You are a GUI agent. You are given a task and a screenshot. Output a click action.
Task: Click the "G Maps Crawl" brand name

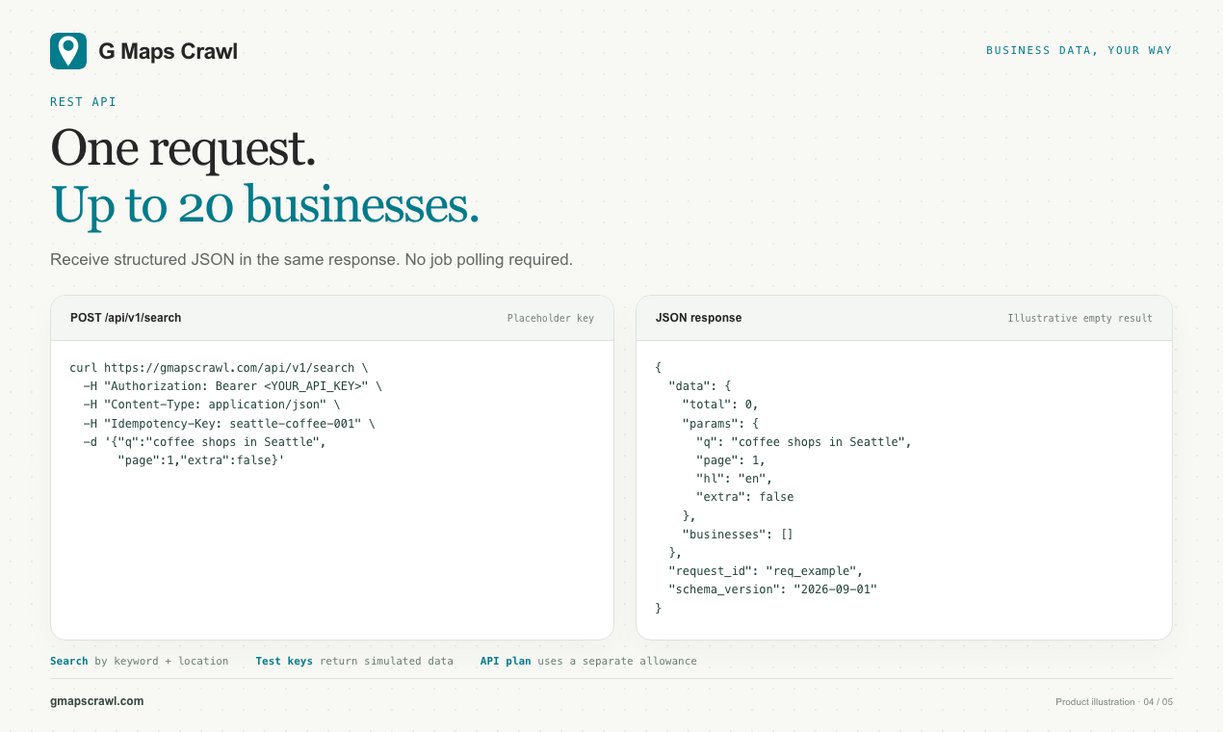pos(169,52)
